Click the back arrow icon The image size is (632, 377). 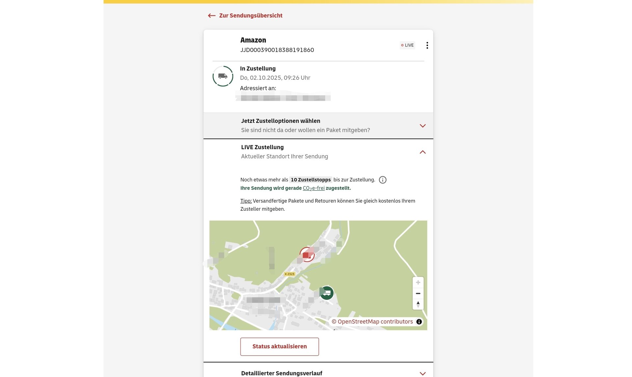coord(212,15)
